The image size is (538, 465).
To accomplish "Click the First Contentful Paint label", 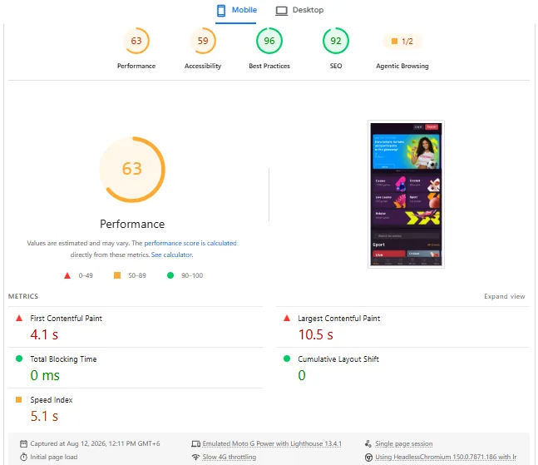I will pyautogui.click(x=66, y=318).
